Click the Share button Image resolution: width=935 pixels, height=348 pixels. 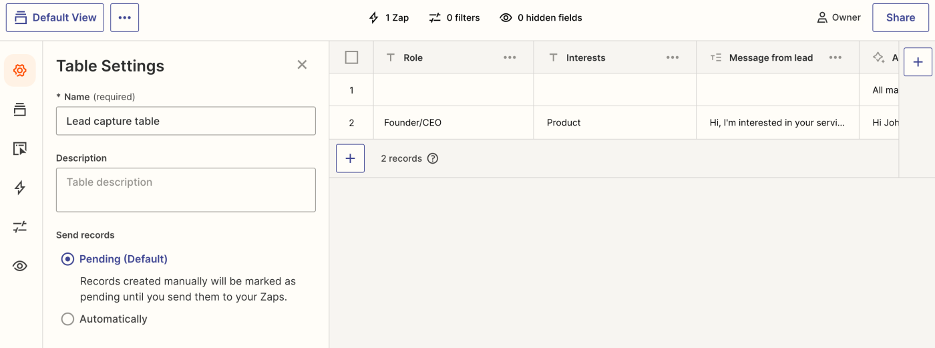pyautogui.click(x=900, y=18)
